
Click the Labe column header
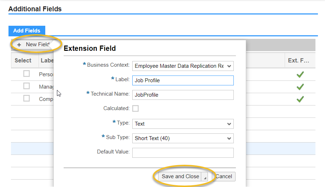47,60
